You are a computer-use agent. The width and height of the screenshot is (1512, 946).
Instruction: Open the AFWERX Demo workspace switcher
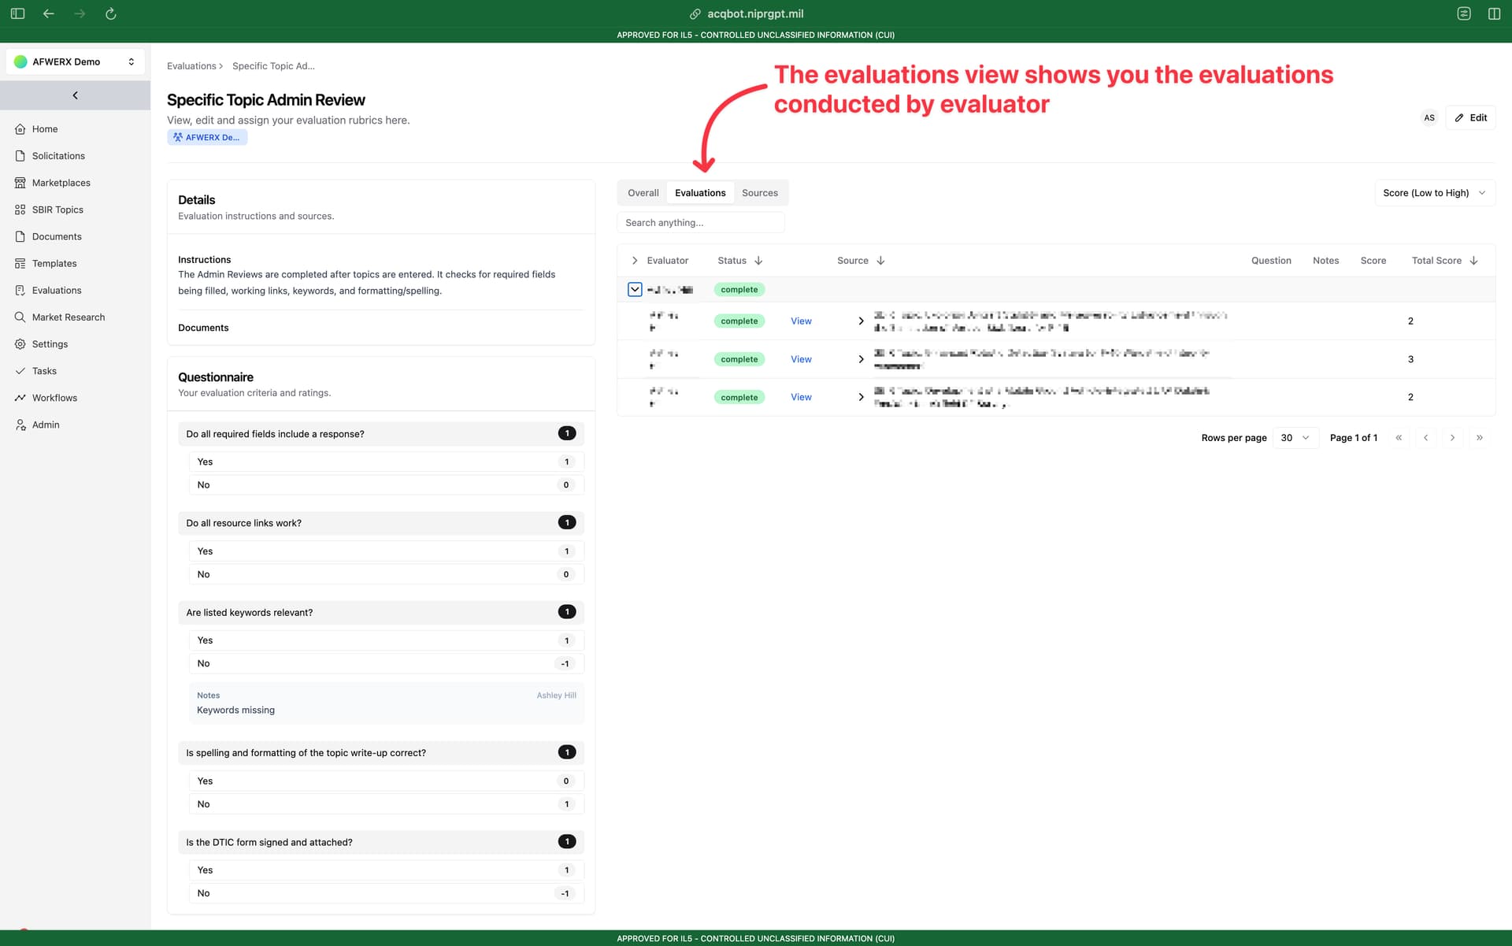point(75,61)
